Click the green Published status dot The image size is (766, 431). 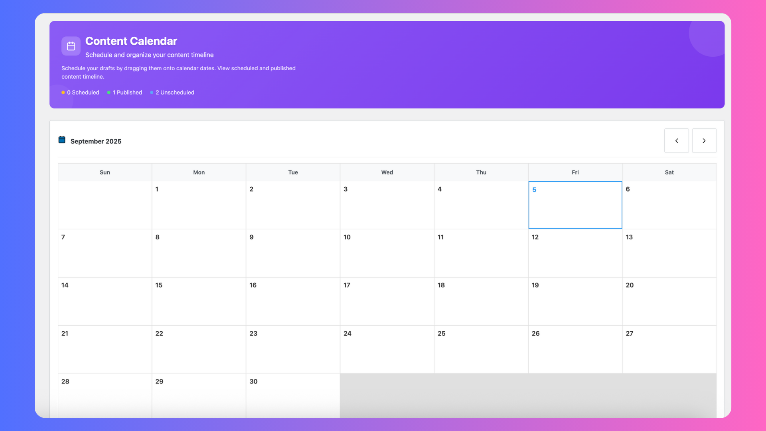109,93
